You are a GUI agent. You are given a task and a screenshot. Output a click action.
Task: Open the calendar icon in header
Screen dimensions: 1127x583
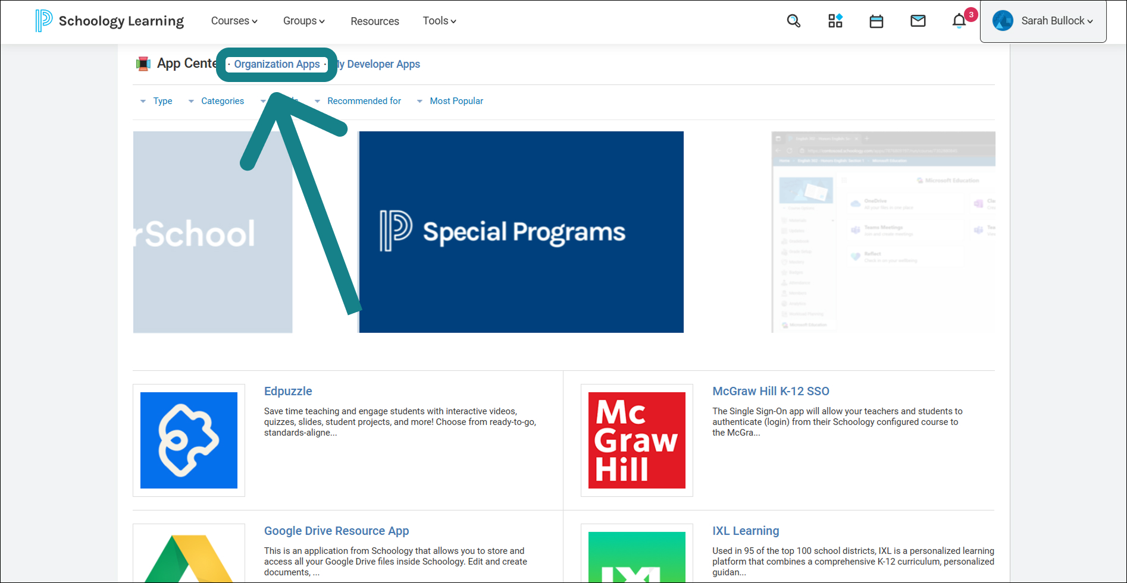click(876, 21)
